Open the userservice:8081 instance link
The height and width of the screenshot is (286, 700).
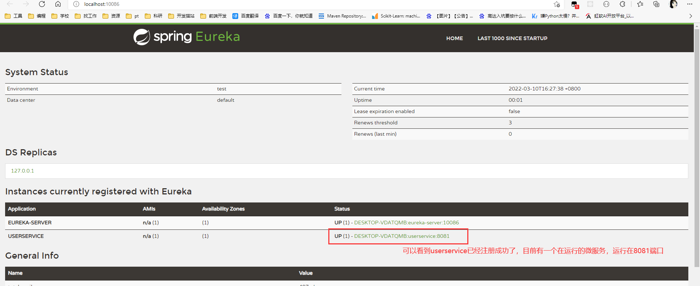(402, 236)
